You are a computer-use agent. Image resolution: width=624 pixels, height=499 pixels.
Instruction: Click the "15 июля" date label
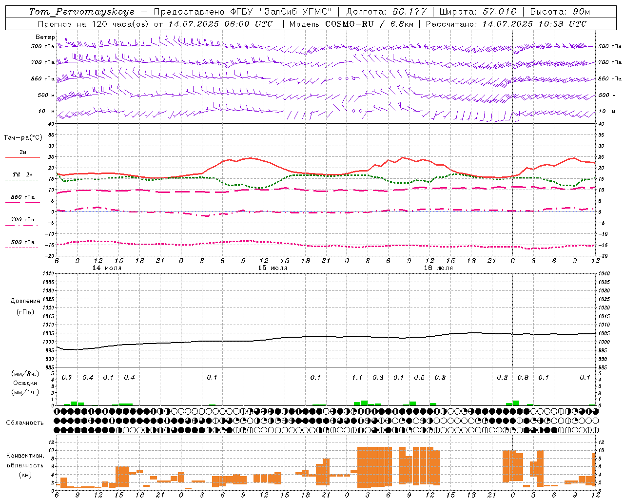tap(273, 268)
